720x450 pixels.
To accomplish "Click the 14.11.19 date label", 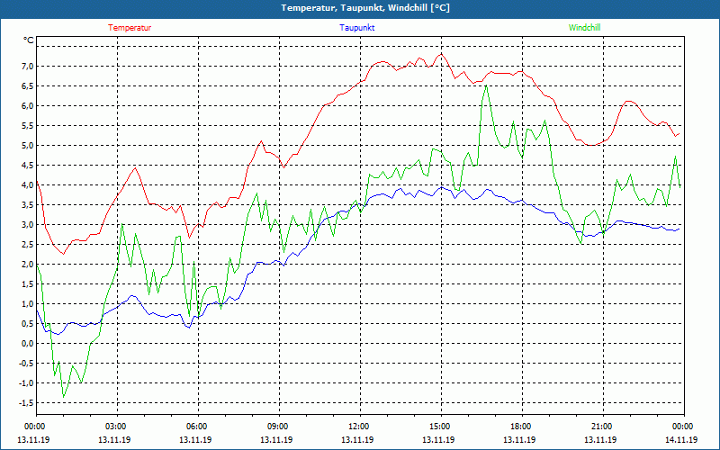I will tap(681, 440).
